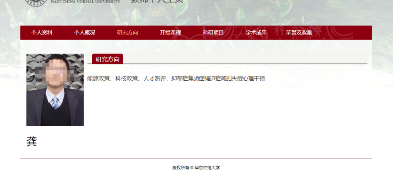Click the gray rule beside the section header
This screenshot has height=172, width=393.
pos(247,63)
